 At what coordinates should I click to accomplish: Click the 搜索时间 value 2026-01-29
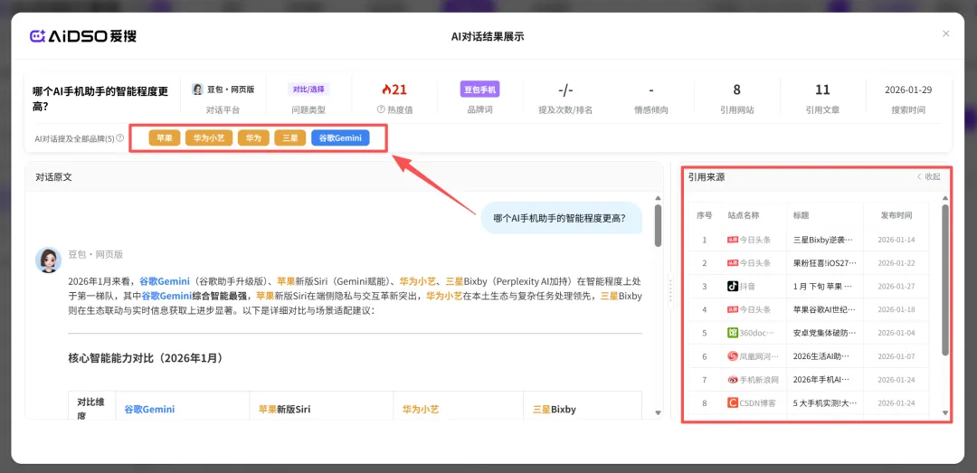[908, 90]
